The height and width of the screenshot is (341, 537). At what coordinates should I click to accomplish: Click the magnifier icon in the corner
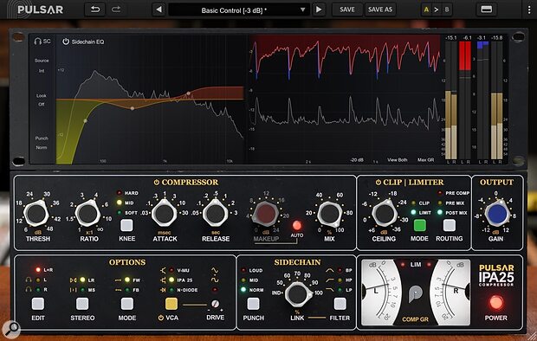tap(11, 329)
